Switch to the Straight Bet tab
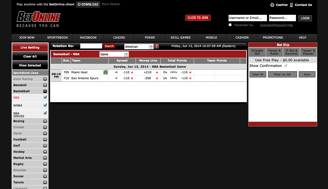 pyautogui.click(x=257, y=52)
